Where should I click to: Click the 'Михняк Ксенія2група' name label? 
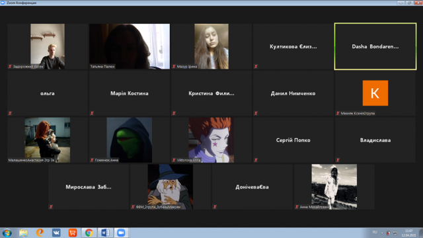click(358, 113)
